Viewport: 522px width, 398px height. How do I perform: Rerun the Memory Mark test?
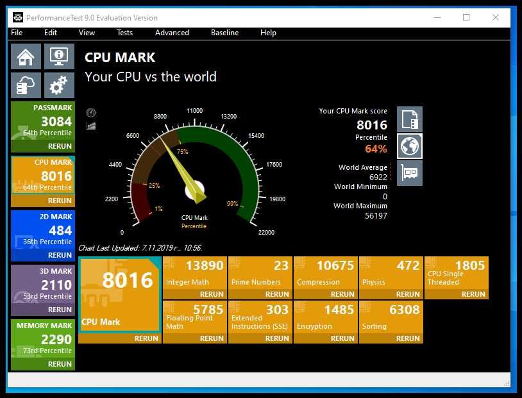[x=60, y=365]
